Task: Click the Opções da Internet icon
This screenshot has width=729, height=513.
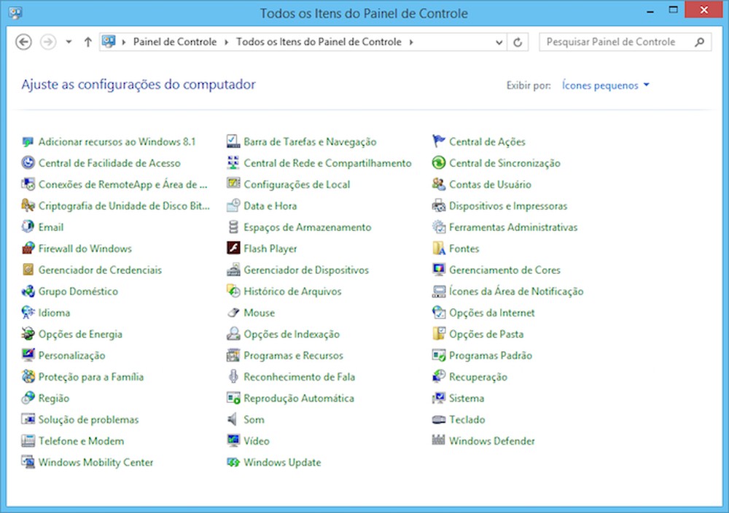Action: coord(438,313)
